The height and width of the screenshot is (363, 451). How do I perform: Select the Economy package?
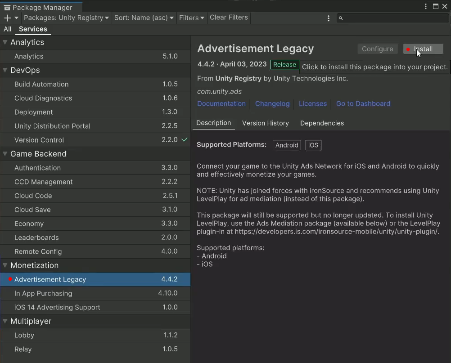point(95,224)
